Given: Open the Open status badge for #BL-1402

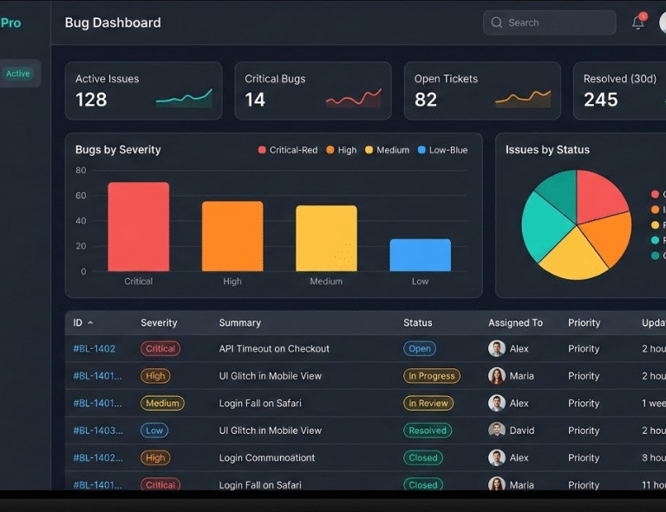Looking at the screenshot, I should coord(420,348).
